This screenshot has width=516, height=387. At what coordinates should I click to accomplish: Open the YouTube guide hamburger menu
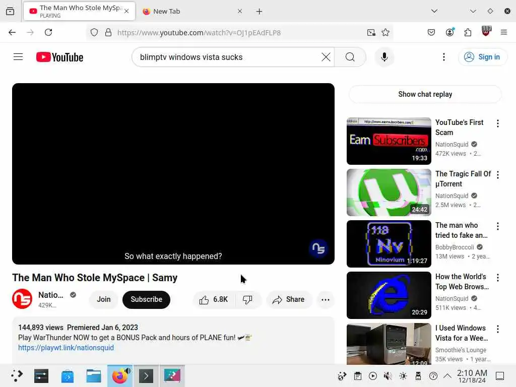point(18,57)
